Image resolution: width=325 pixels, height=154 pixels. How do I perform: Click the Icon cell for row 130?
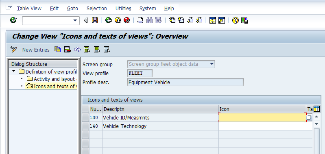pyautogui.click(x=262, y=117)
